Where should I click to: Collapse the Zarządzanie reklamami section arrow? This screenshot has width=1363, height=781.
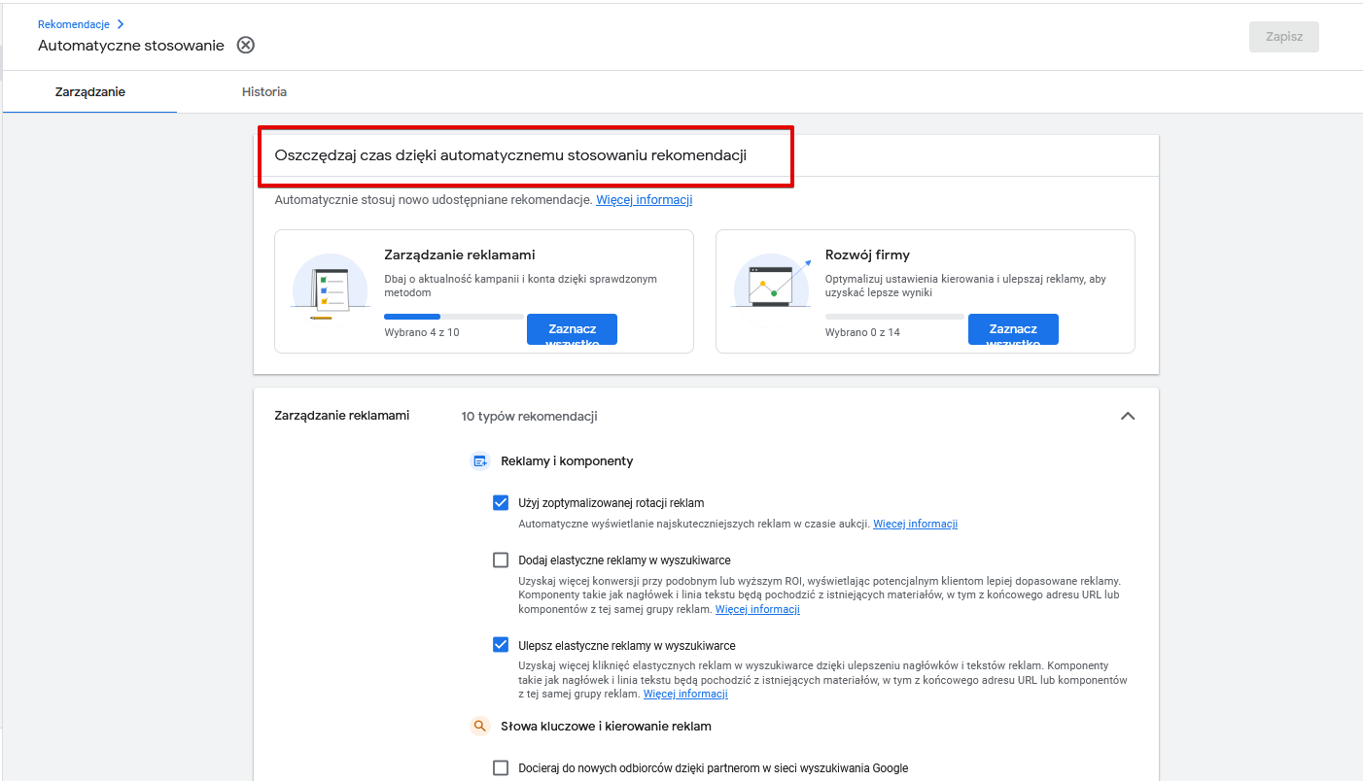pyautogui.click(x=1128, y=416)
